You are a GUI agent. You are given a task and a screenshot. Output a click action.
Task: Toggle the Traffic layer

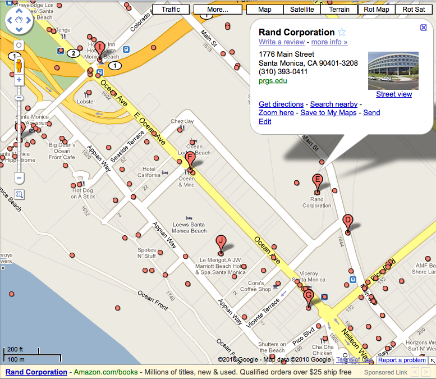pyautogui.click(x=171, y=10)
